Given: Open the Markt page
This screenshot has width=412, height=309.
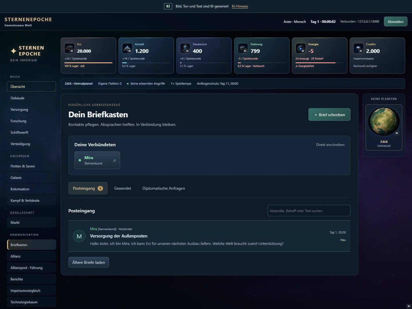Looking at the screenshot, I should [31, 223].
